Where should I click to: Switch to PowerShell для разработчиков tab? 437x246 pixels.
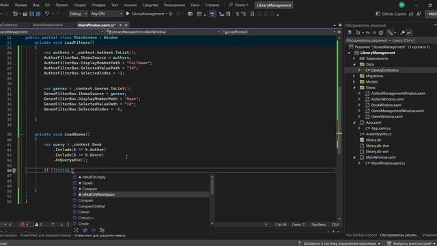click(46, 236)
